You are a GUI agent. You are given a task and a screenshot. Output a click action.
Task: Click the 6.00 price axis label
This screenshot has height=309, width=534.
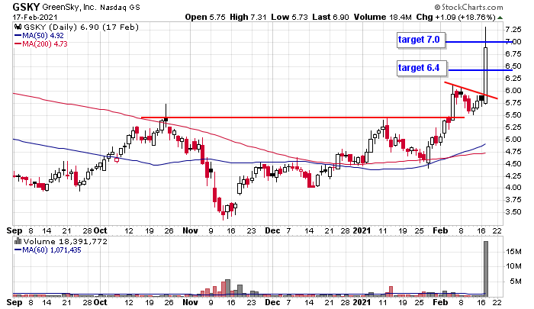[x=513, y=91]
